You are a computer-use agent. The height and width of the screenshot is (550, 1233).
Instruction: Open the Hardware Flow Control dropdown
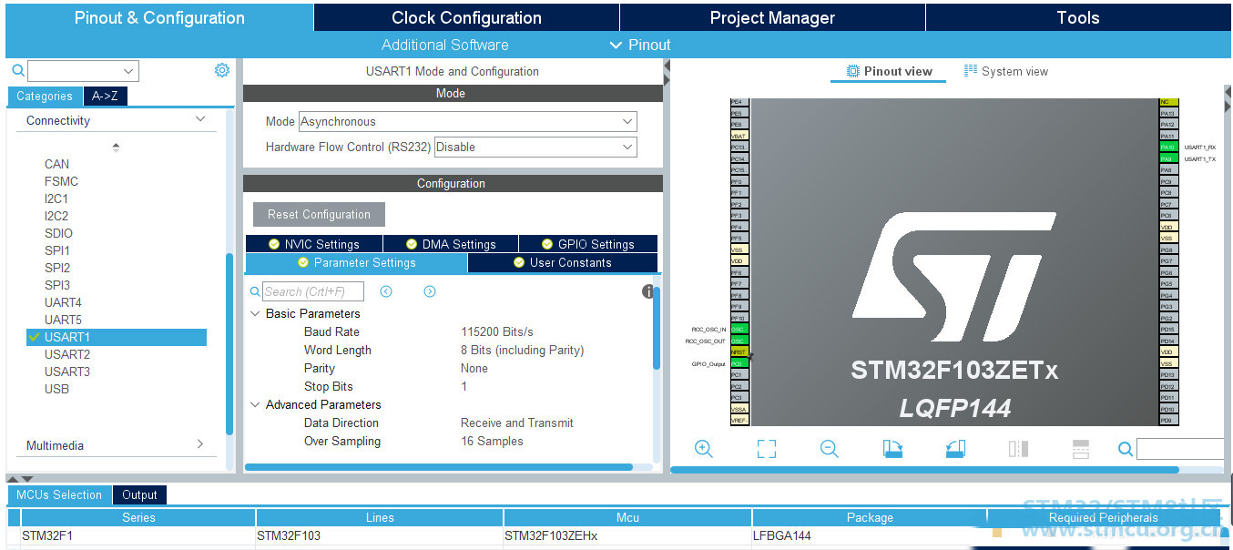coord(535,147)
